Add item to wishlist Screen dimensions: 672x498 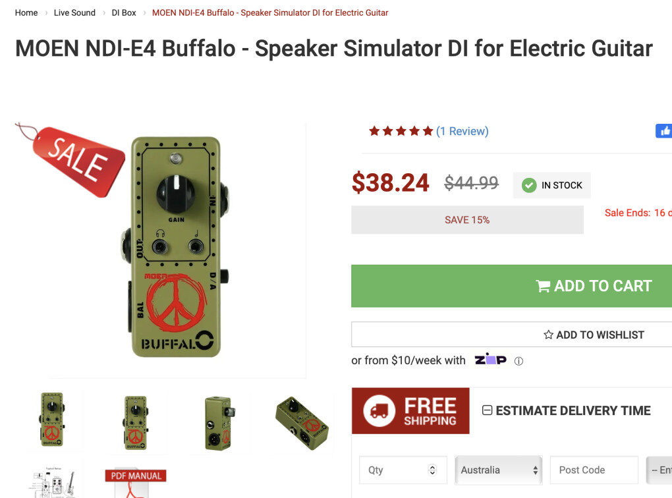pyautogui.click(x=511, y=335)
